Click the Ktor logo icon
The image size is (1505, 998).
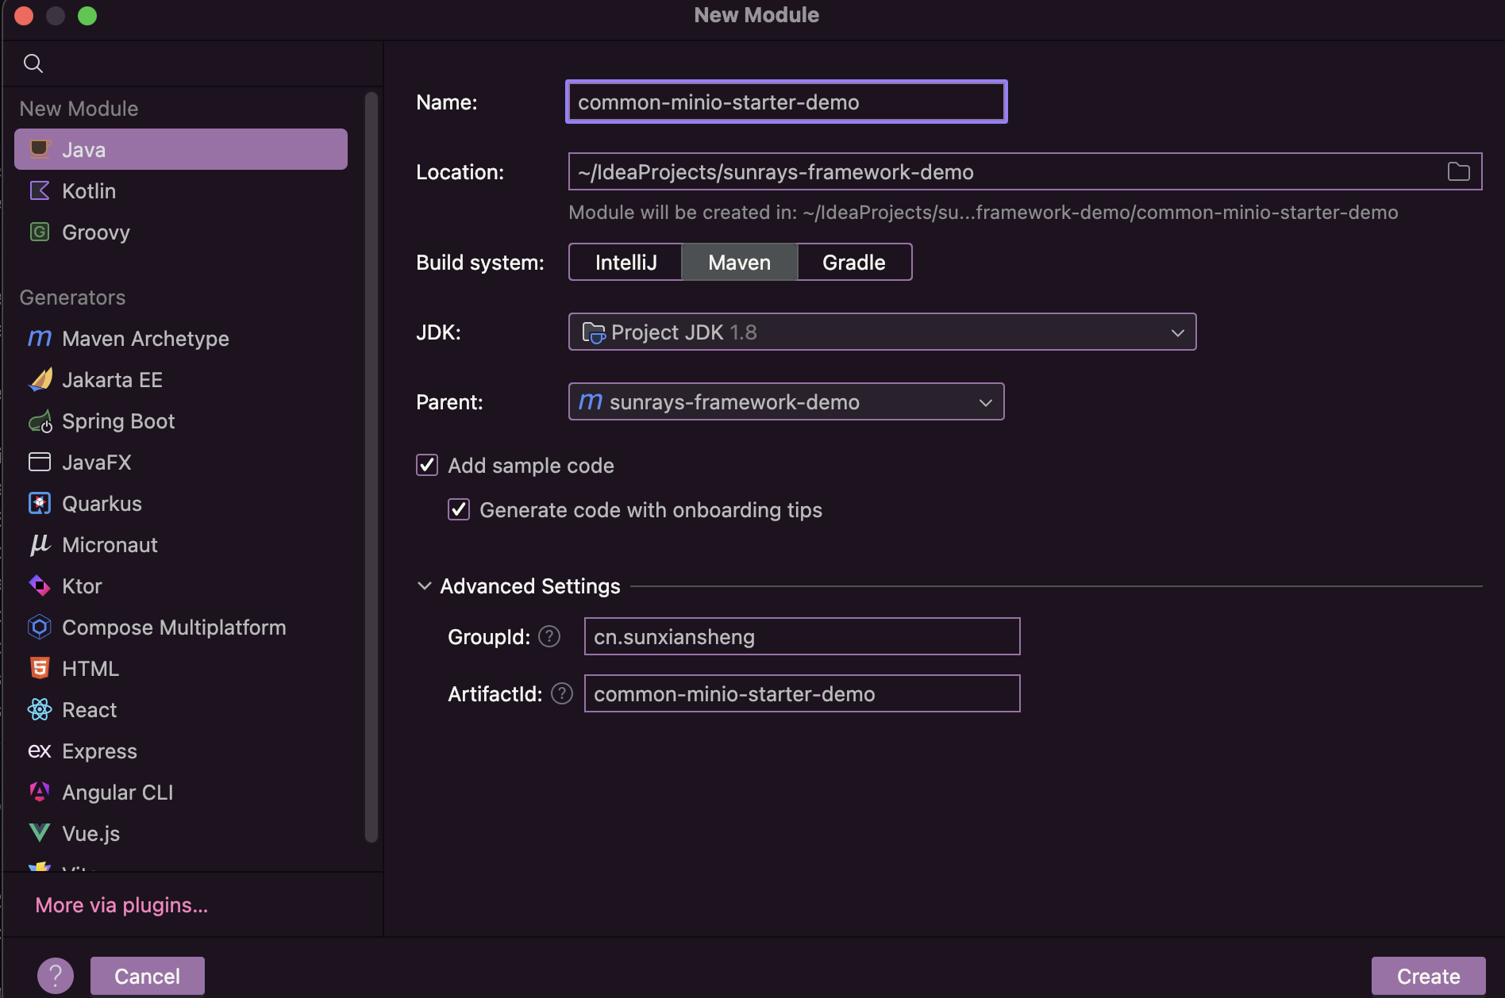coord(40,585)
